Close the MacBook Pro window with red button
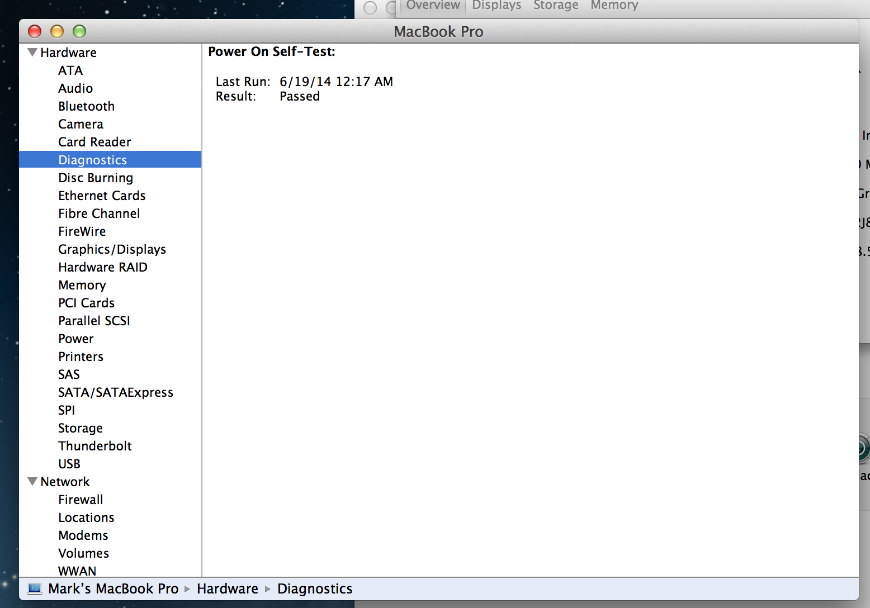Screen dimensions: 870x608 [x=35, y=32]
